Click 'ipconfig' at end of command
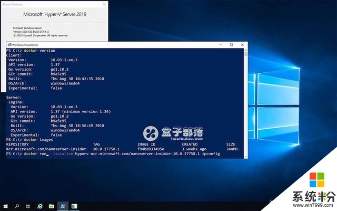This screenshot has width=337, height=211. [x=211, y=154]
